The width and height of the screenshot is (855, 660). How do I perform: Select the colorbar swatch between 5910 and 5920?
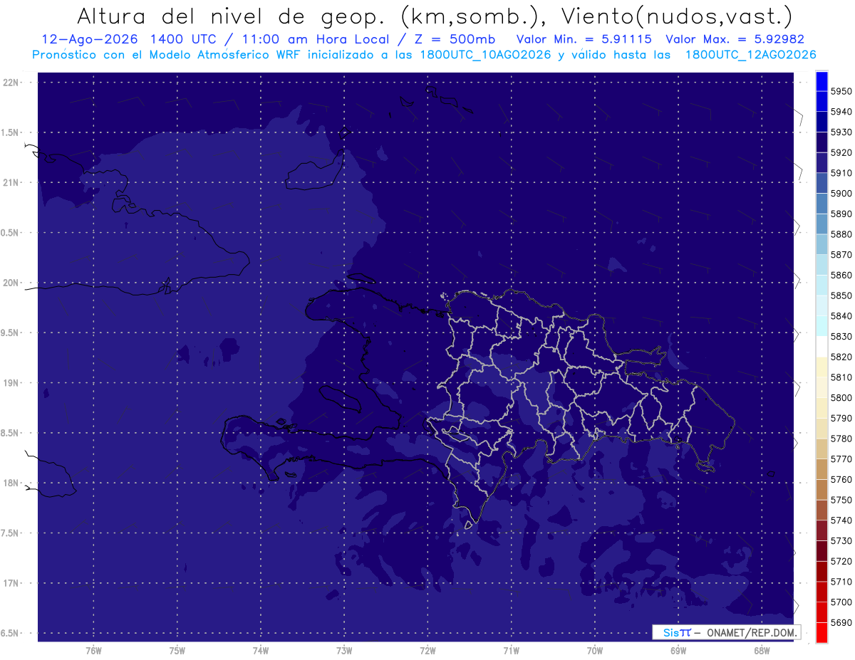click(822, 163)
